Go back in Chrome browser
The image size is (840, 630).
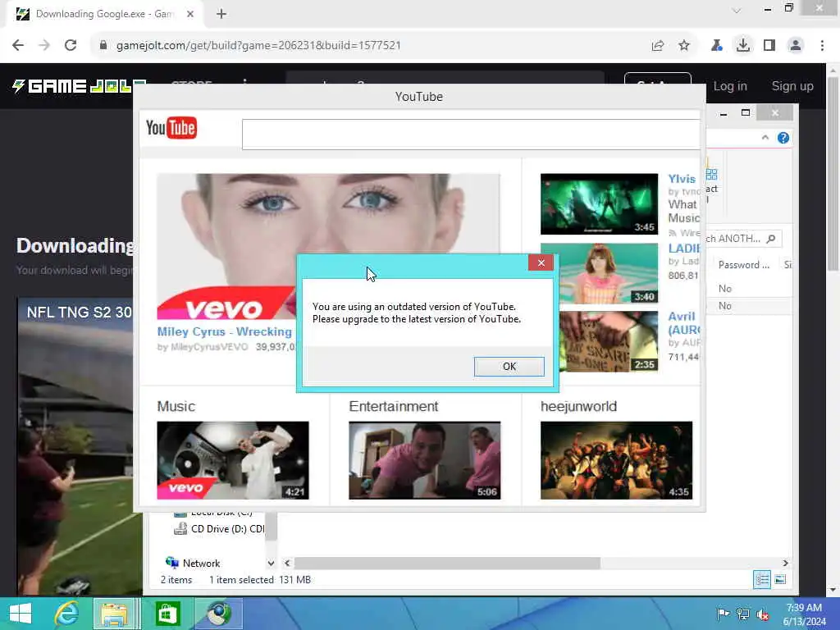point(18,46)
